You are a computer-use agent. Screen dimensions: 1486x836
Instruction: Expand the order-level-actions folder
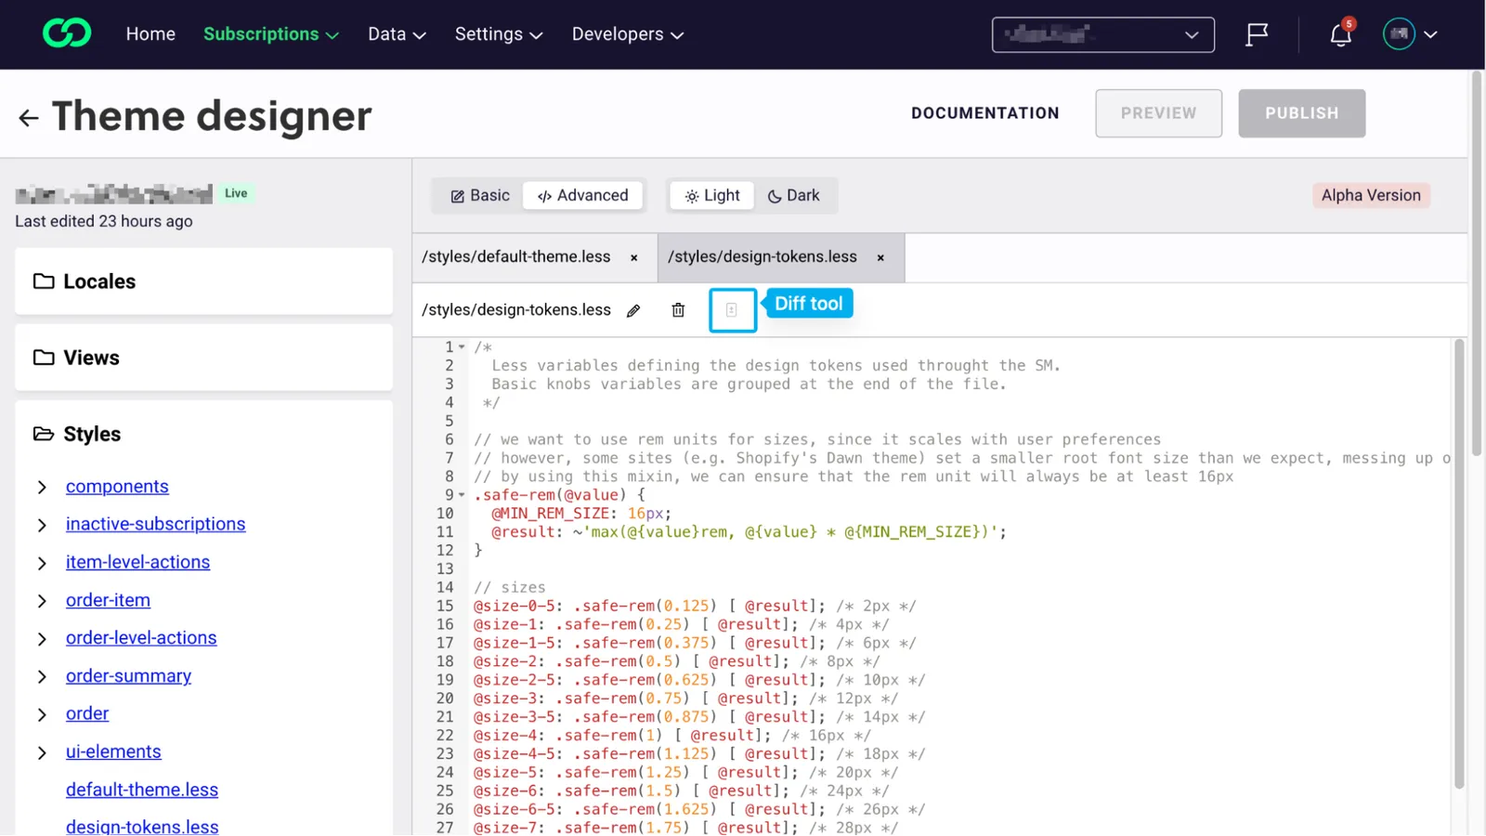click(42, 639)
